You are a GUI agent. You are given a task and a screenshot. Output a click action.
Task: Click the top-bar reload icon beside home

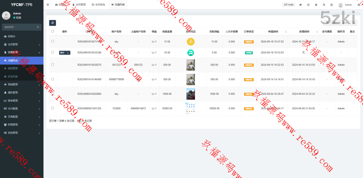(x=308, y=5)
